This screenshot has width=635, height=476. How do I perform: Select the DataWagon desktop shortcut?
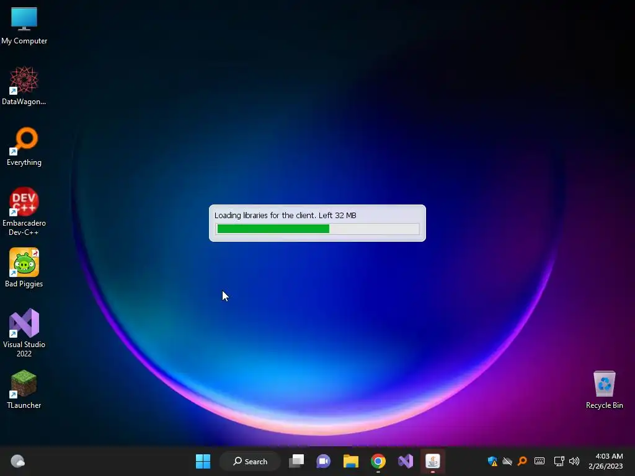[x=24, y=86]
